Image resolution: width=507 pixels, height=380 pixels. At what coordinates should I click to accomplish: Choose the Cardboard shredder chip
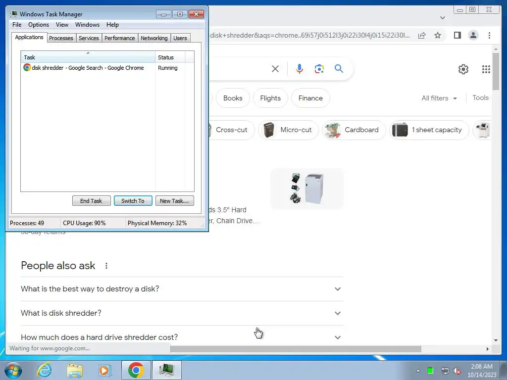[354, 130]
